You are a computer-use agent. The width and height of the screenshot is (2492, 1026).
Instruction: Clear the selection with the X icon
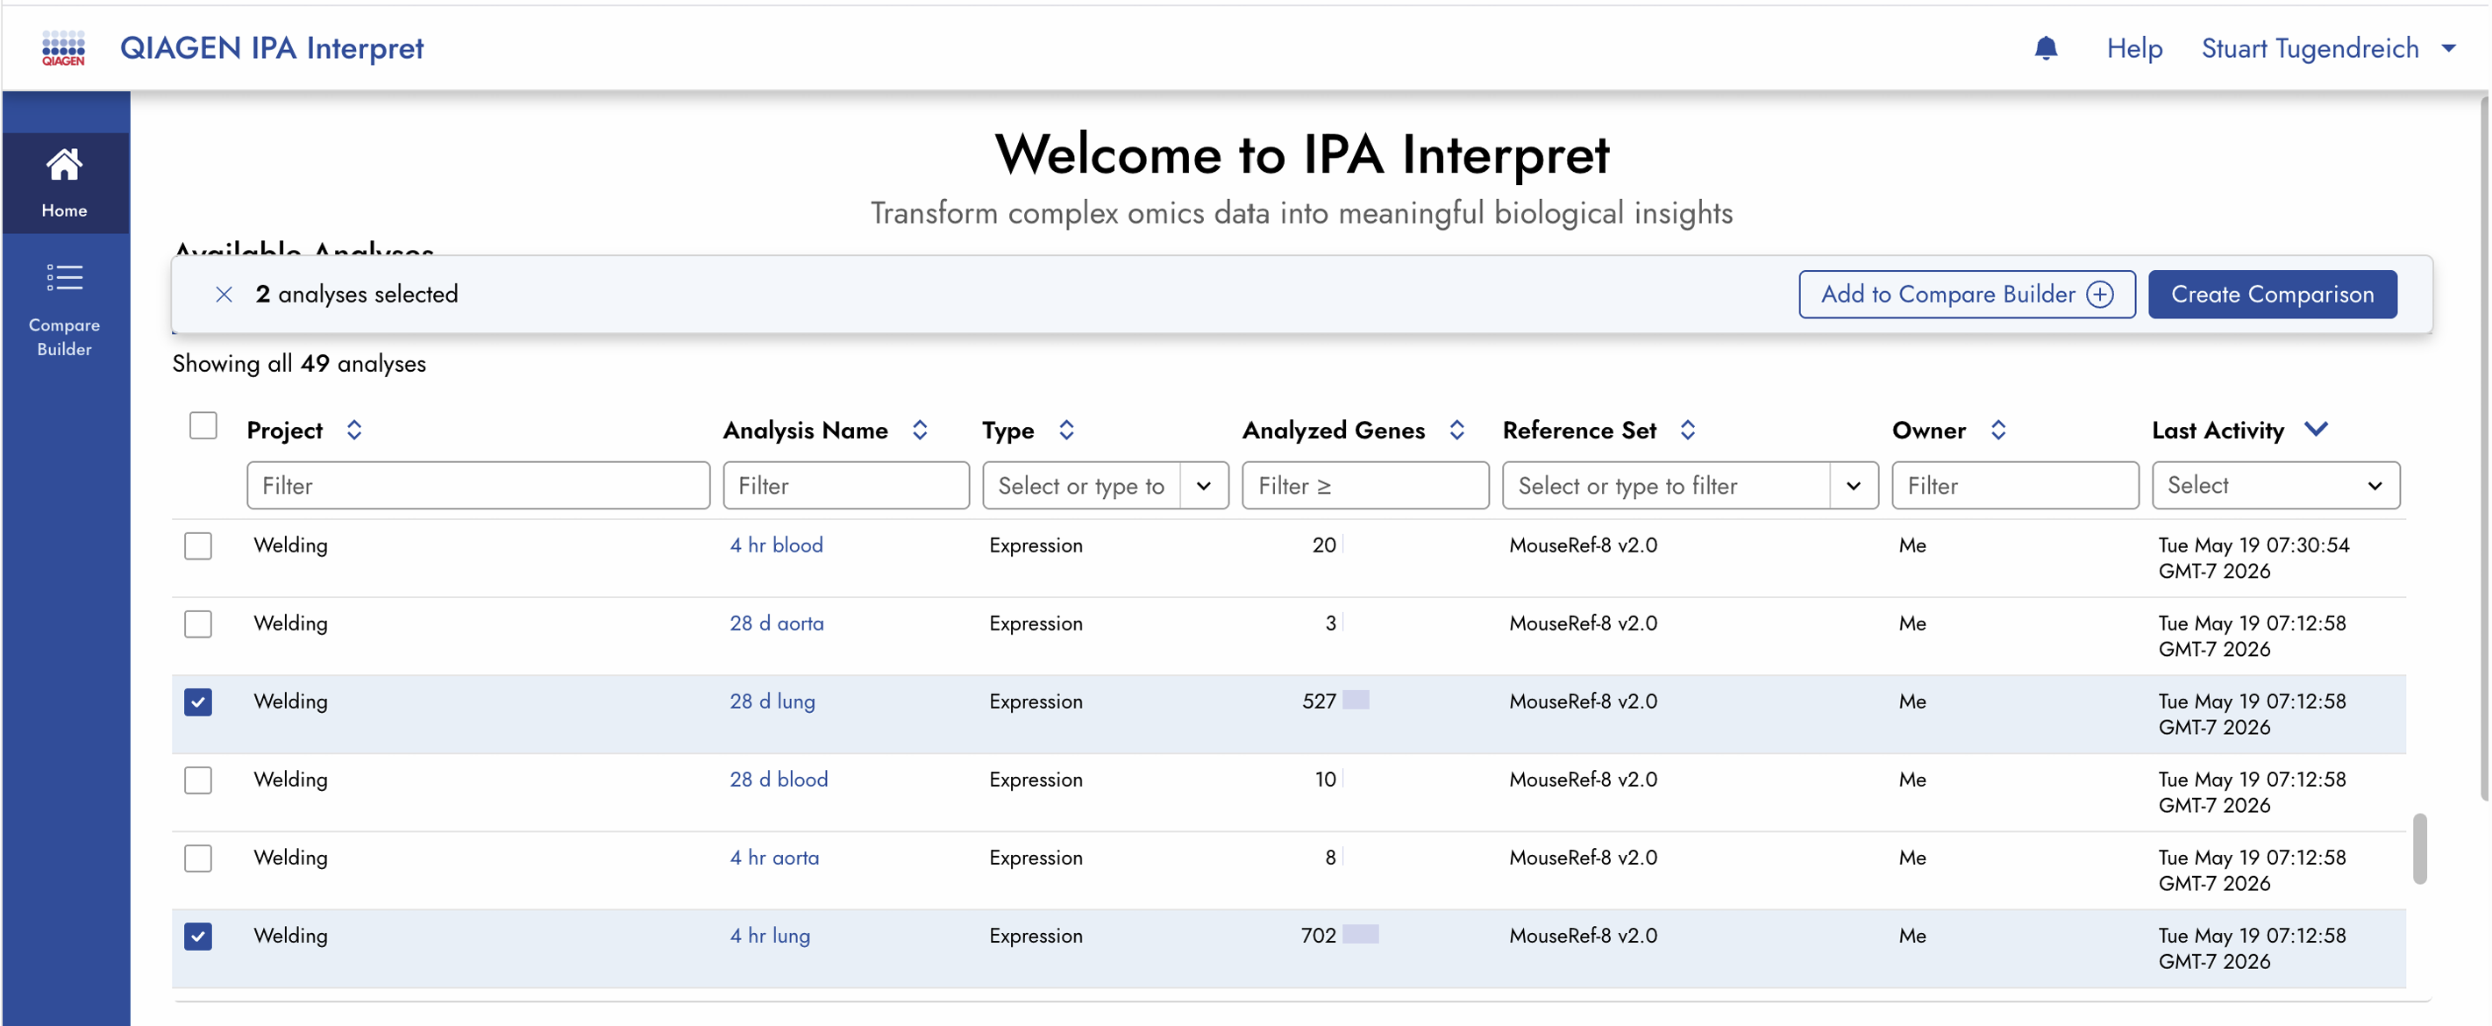tap(224, 295)
